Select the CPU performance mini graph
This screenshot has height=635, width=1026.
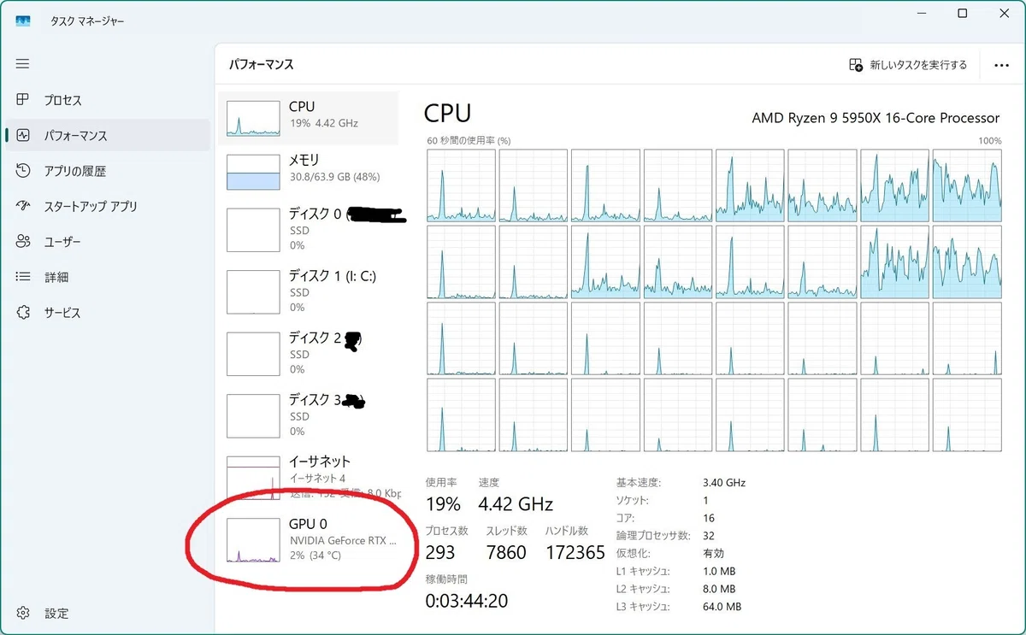253,119
